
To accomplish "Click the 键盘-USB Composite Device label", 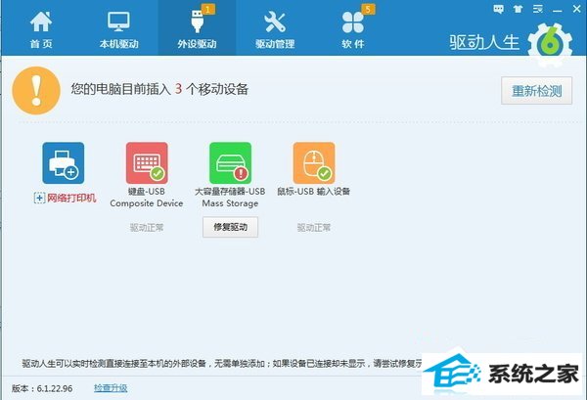I will point(147,198).
